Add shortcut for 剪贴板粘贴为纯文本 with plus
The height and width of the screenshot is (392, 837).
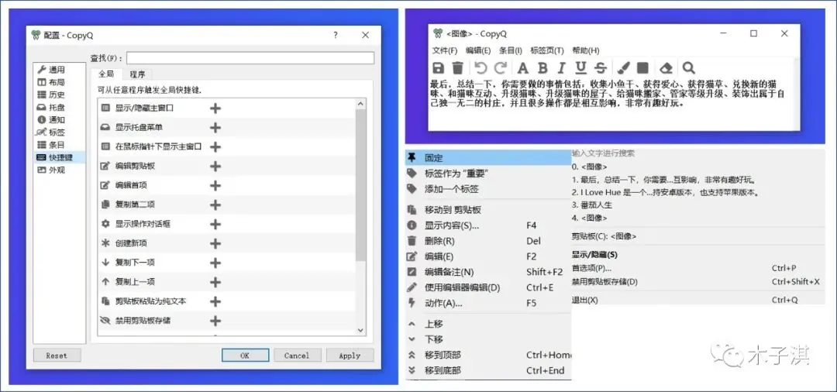(215, 301)
